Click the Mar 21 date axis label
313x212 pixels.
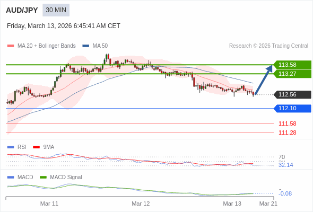coord(268,204)
